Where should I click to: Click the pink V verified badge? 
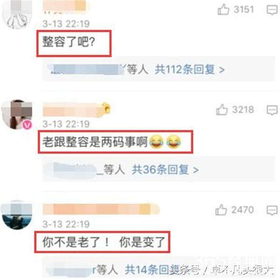coord(28,124)
